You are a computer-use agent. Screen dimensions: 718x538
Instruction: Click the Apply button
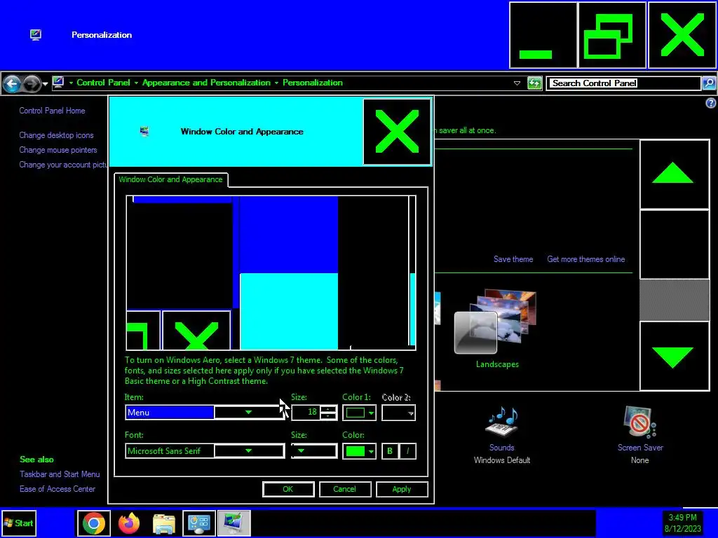[402, 489]
